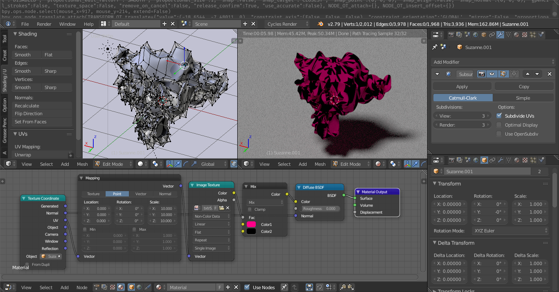Screen dimensions: 559x292
Task: Switch node editor to World shader type
Action: pyautogui.click(x=139, y=287)
